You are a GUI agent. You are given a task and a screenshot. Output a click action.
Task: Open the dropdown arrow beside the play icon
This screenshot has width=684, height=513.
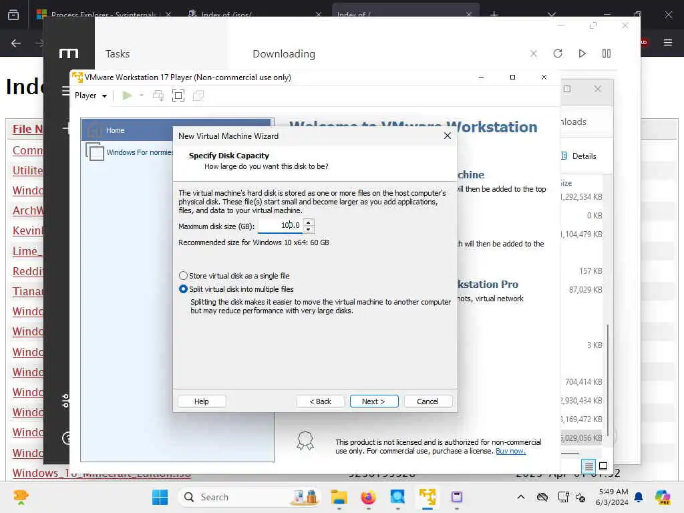click(x=142, y=95)
